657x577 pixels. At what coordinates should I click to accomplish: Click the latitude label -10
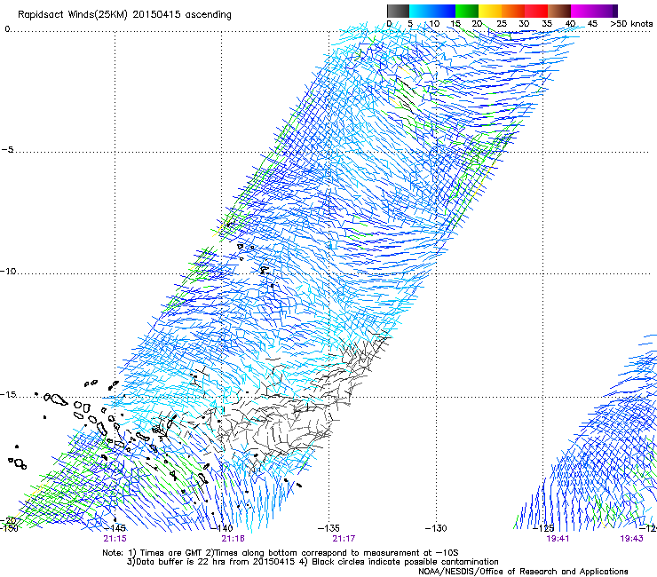coord(8,271)
